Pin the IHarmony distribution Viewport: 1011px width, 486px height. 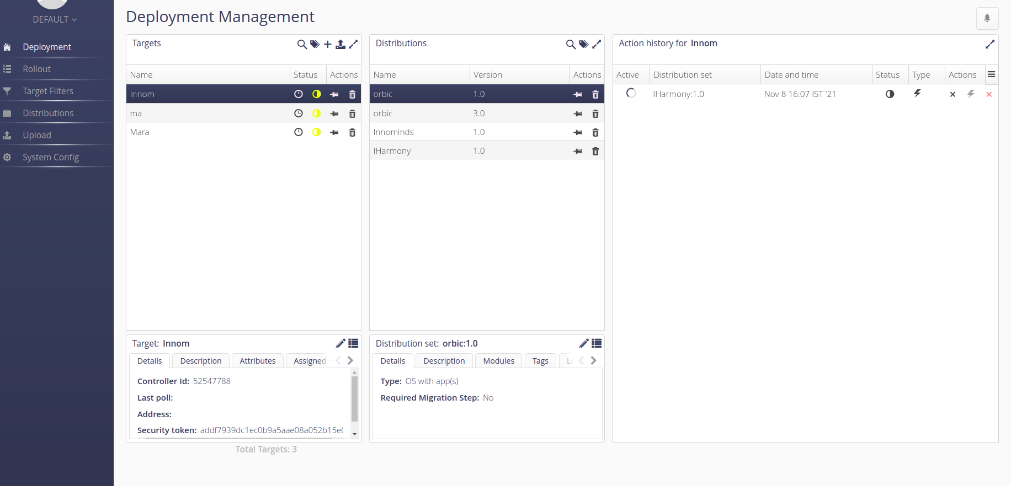coord(578,151)
